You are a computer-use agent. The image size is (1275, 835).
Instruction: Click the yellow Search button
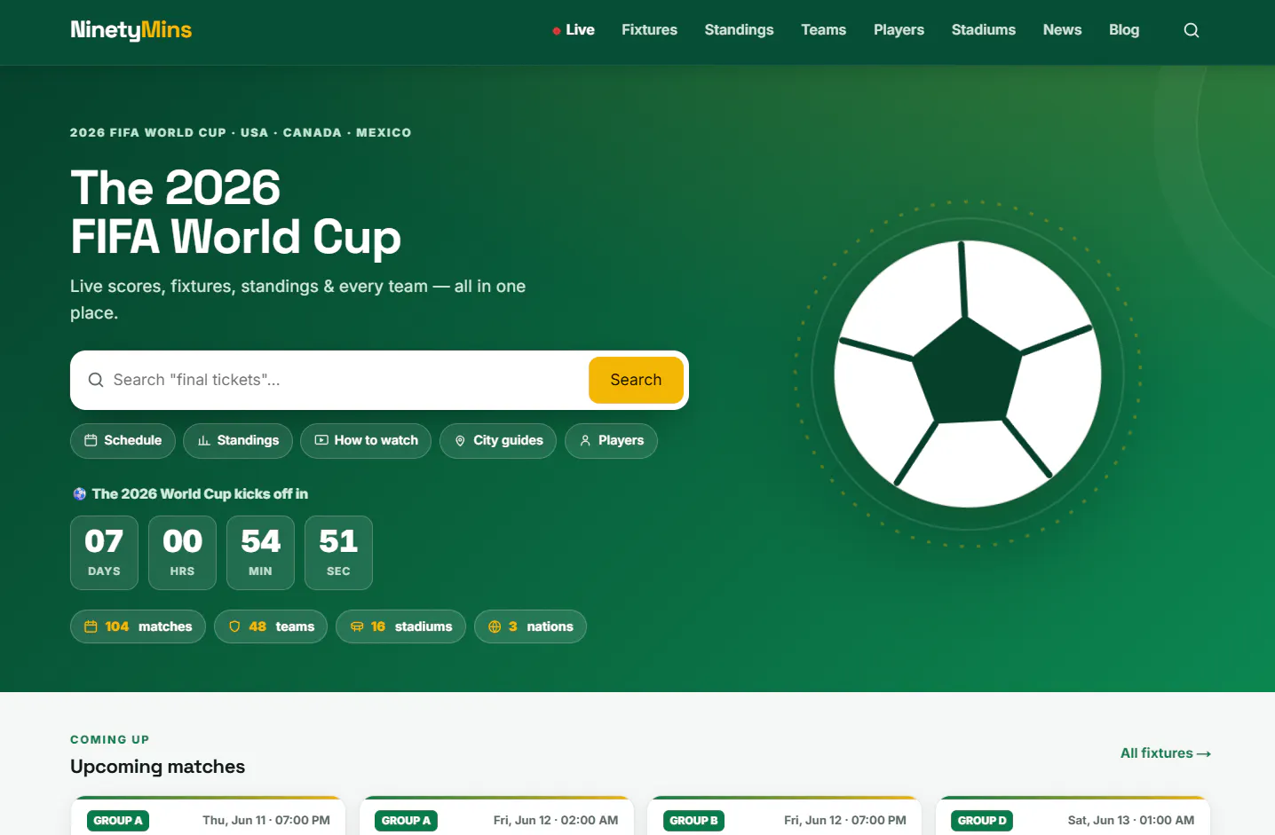pyautogui.click(x=636, y=380)
